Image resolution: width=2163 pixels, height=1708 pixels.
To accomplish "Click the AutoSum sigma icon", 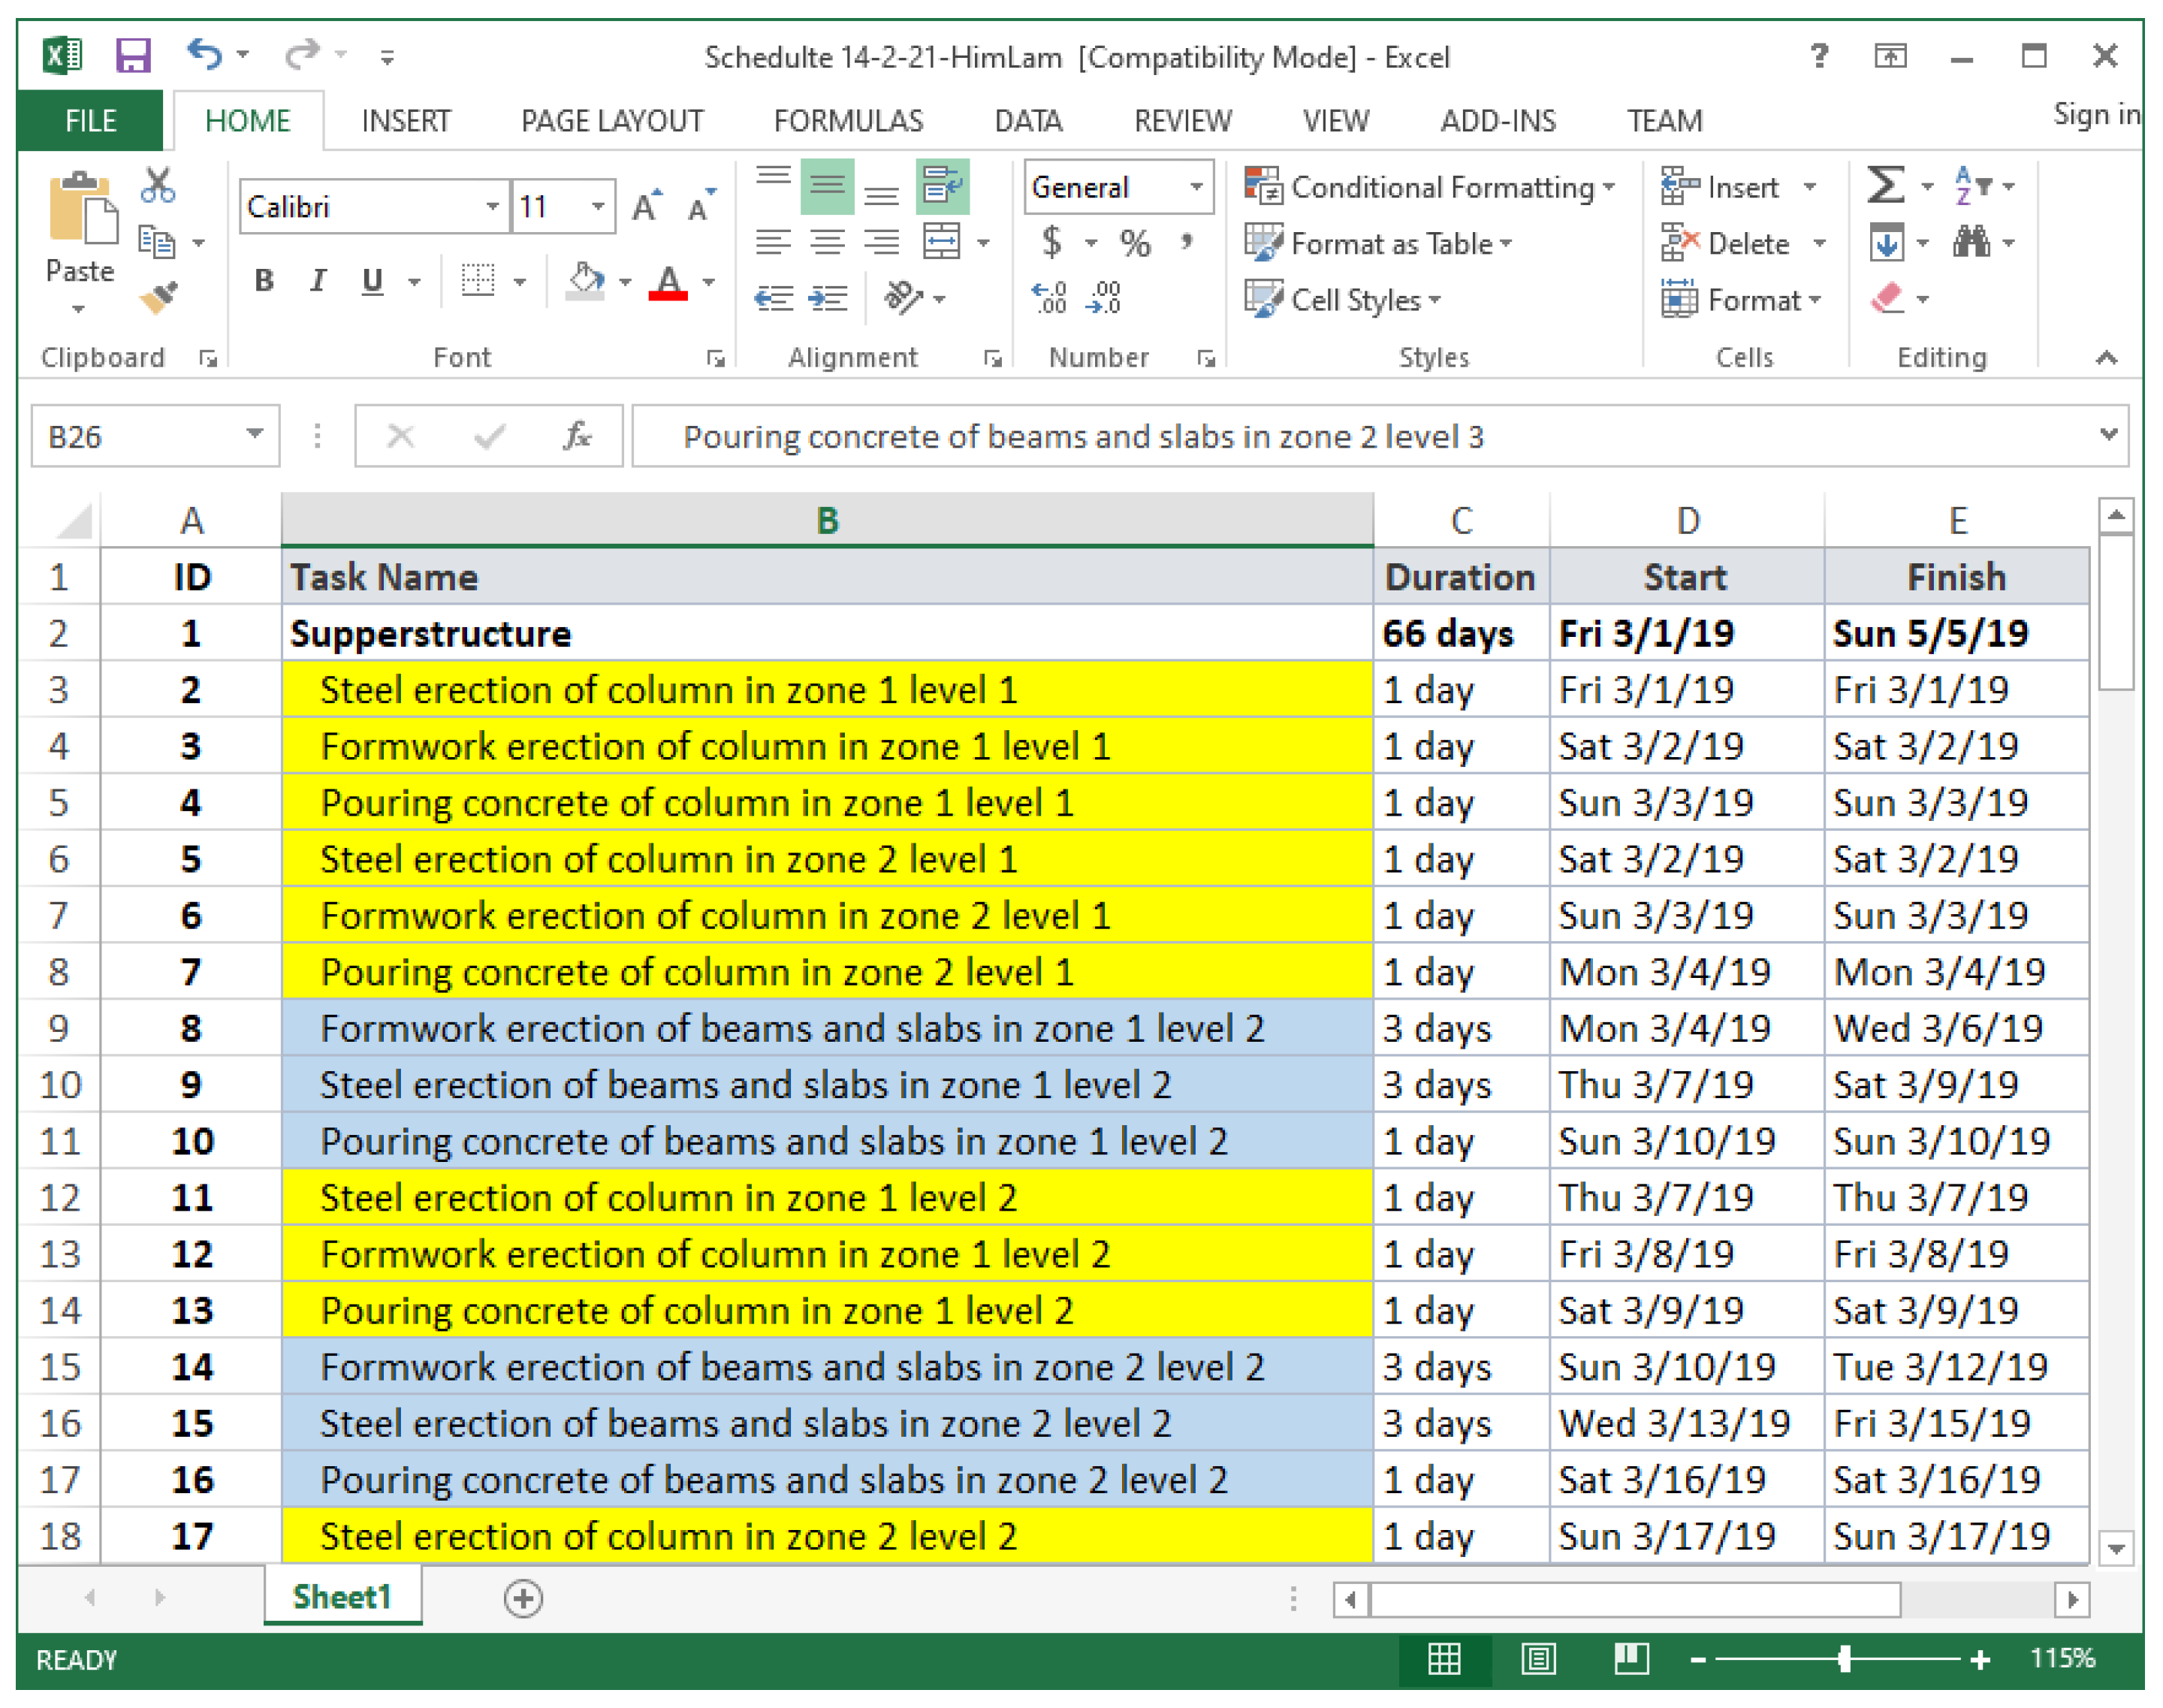I will click(x=1884, y=186).
